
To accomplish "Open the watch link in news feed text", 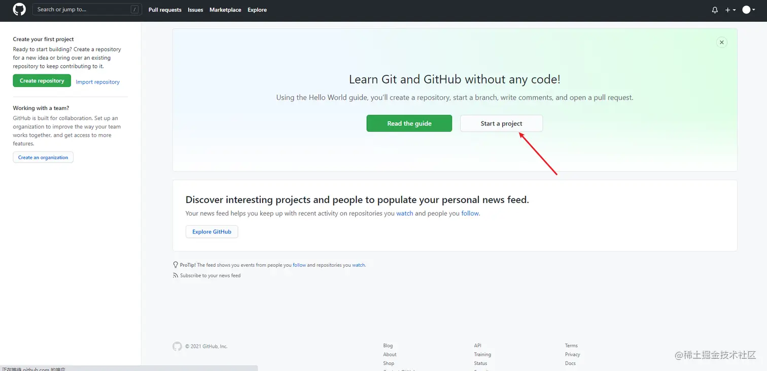I will point(405,213).
